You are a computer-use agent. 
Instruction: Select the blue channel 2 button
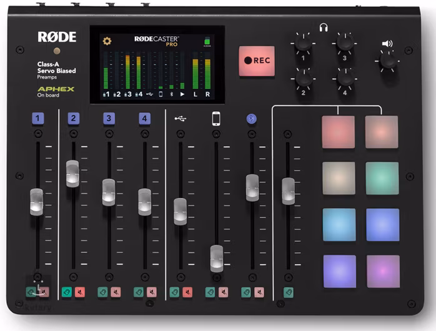74,119
